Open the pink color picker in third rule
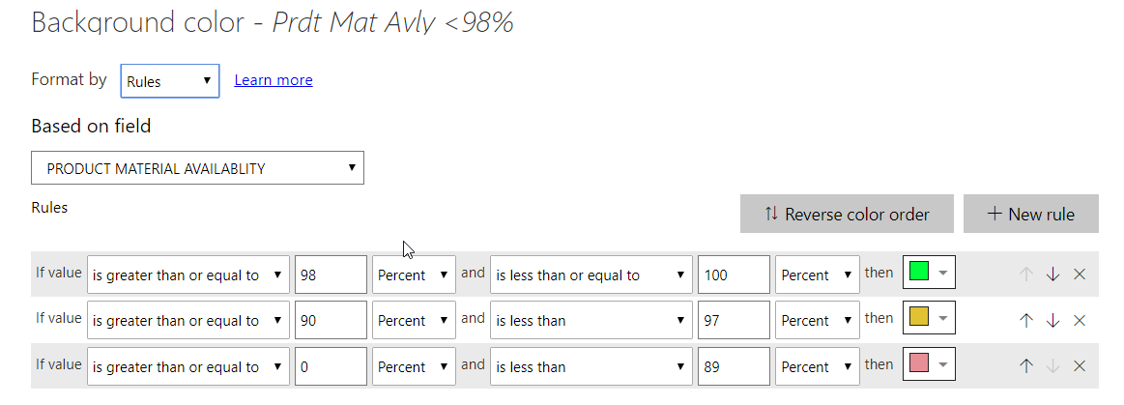Viewport: 1124px width, 405px height. [x=929, y=364]
